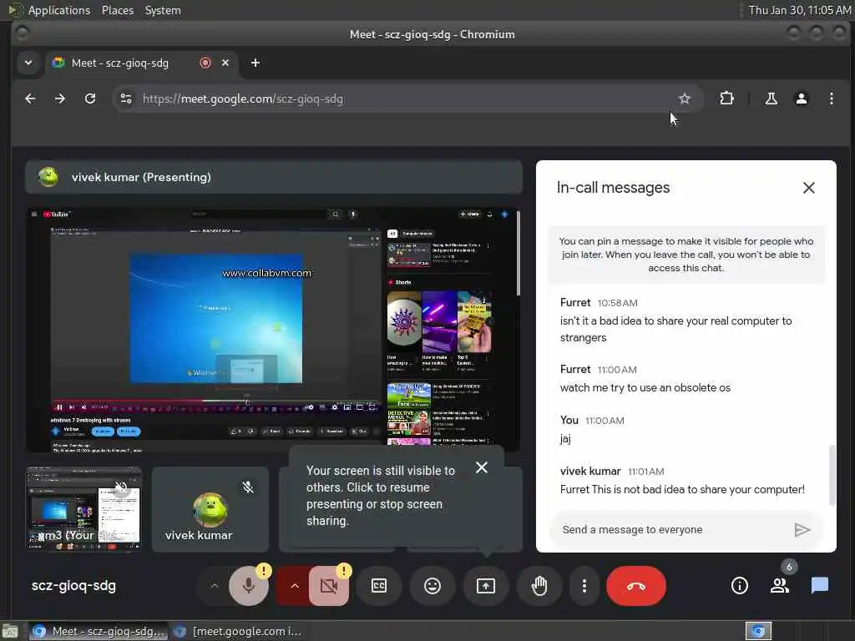Reload the Meet page
The width and height of the screenshot is (855, 641).
point(90,98)
